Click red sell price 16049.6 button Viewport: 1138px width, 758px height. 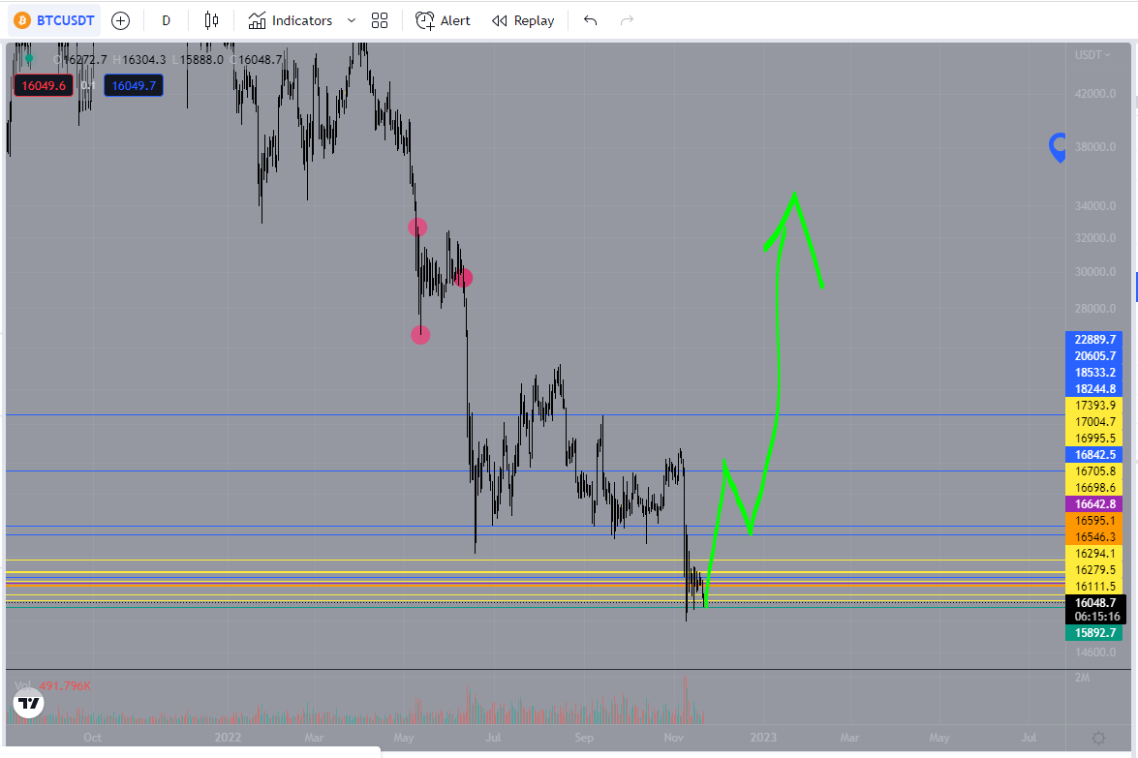coord(44,85)
